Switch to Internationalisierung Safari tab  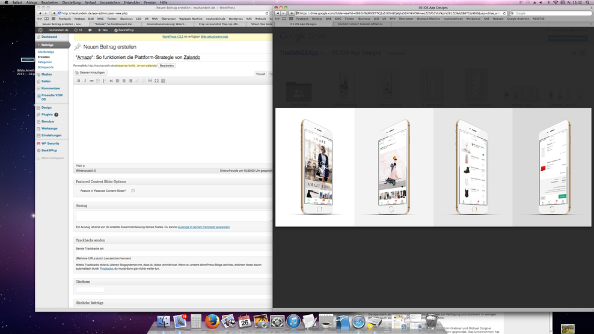click(x=167, y=24)
